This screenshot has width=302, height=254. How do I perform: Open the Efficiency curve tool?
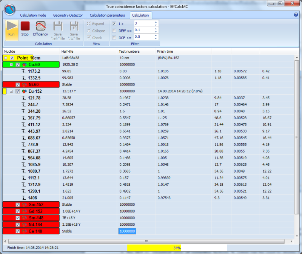click(x=40, y=28)
